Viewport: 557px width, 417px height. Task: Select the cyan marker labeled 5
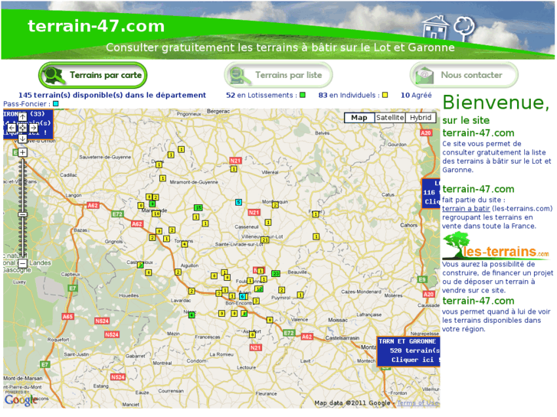(239, 202)
